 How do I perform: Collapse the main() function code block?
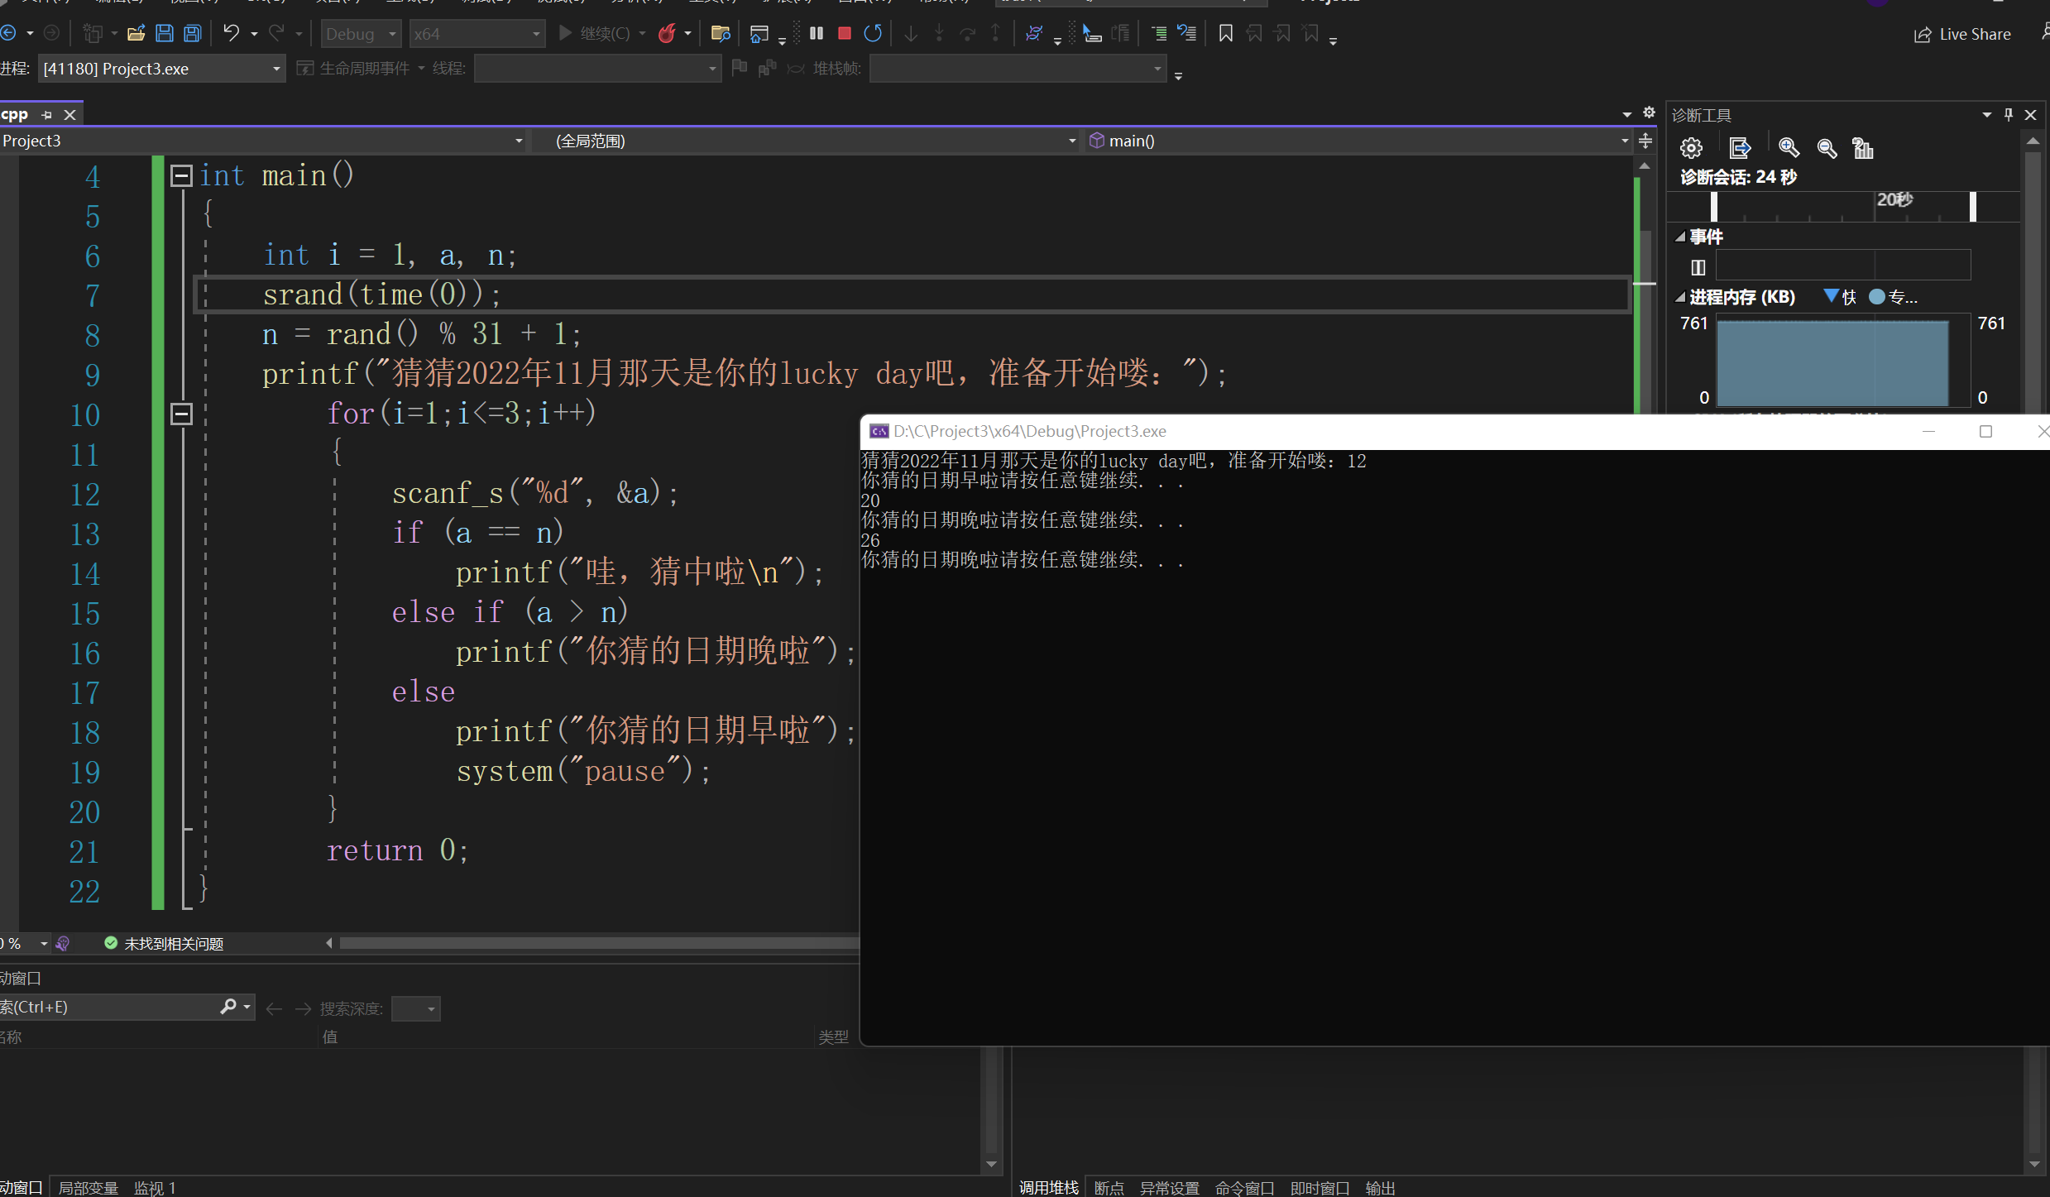point(181,175)
